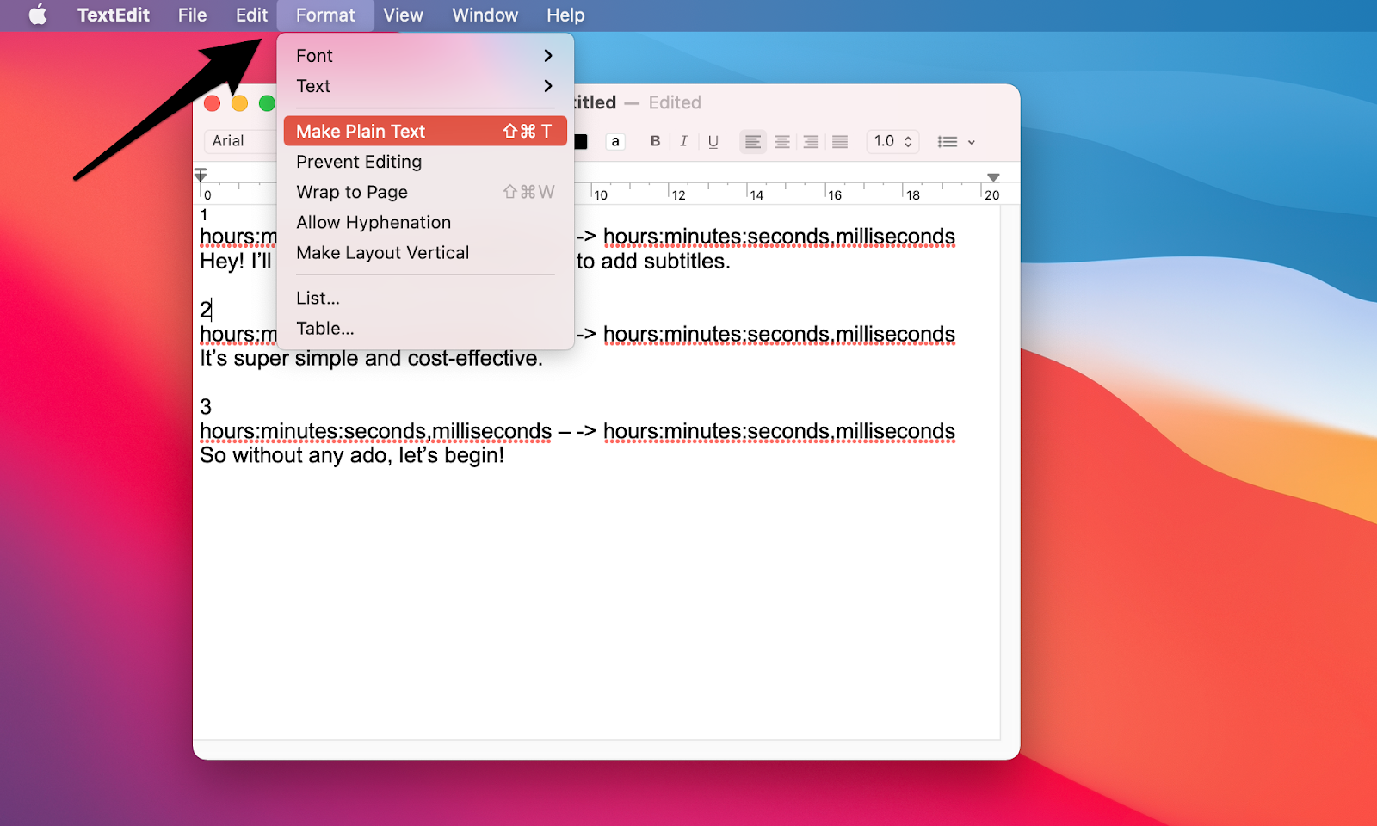The width and height of the screenshot is (1377, 826).
Task: Open the line spacing 1.0 selector
Action: pyautogui.click(x=892, y=141)
